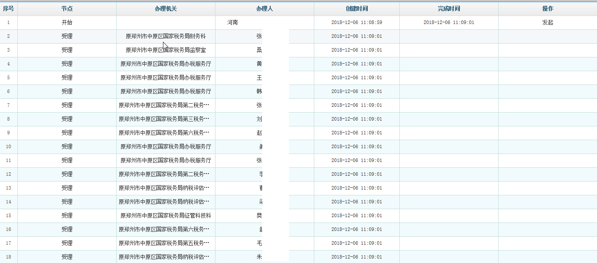Image resolution: width=597 pixels, height=263 pixels.
Task: Click the 序号 column header
Action: pos(8,8)
